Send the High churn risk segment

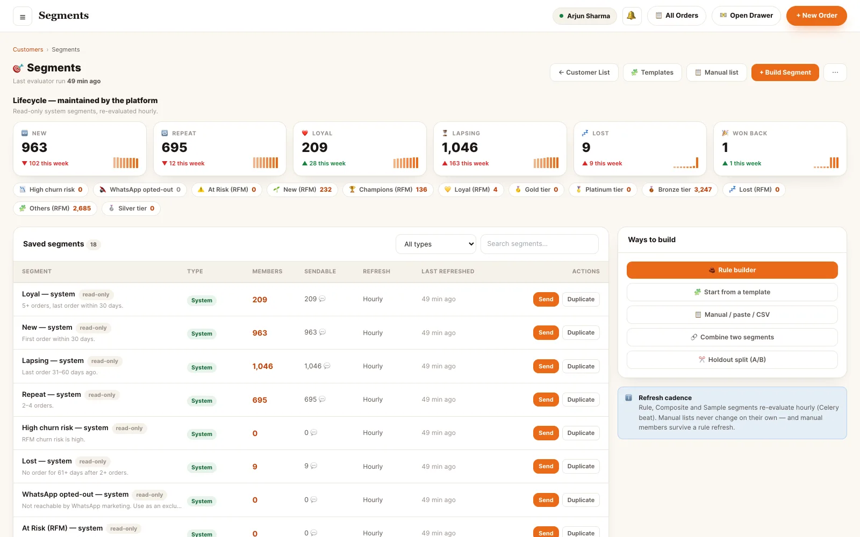[x=546, y=433]
